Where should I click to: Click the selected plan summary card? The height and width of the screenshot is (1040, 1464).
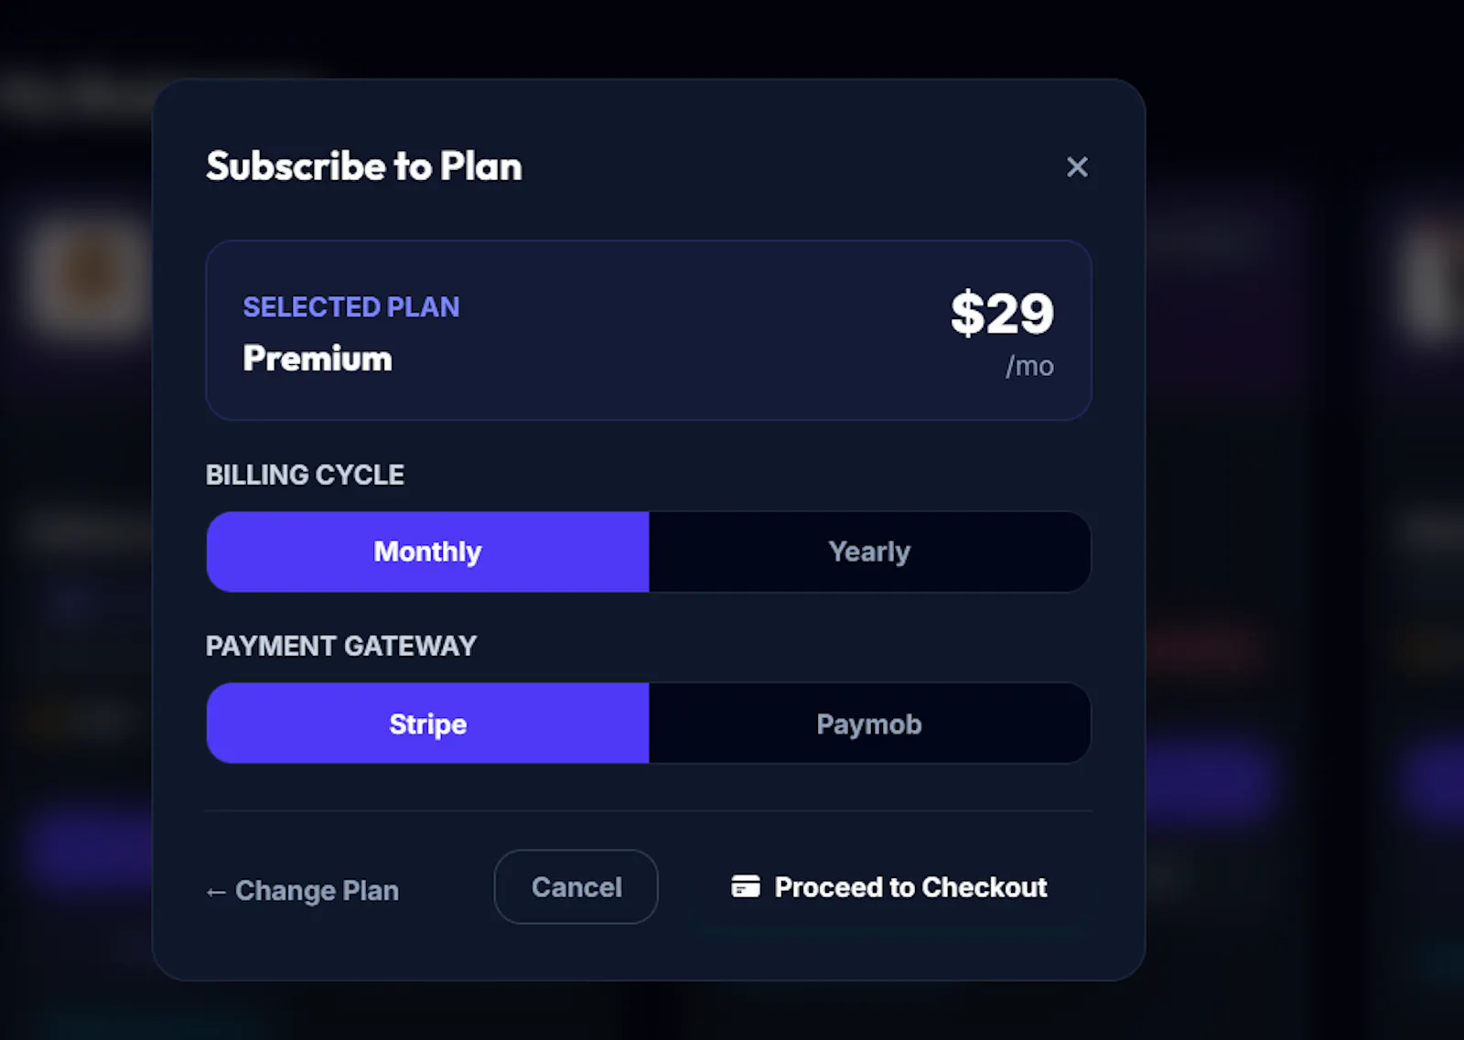click(x=649, y=330)
